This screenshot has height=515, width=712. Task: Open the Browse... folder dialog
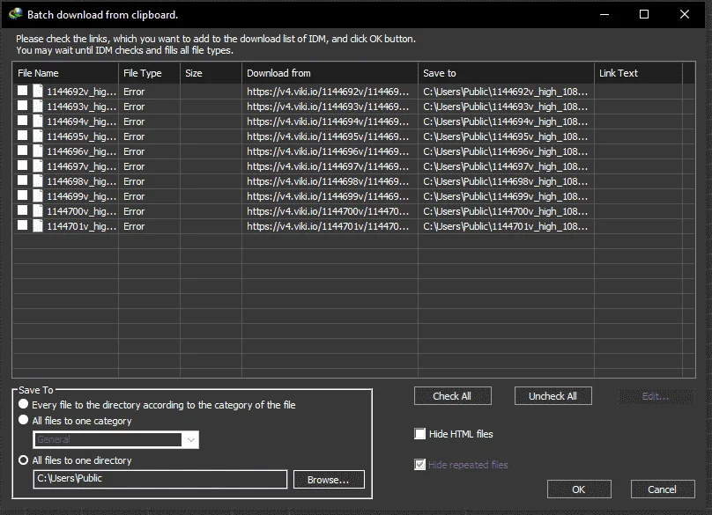(329, 480)
